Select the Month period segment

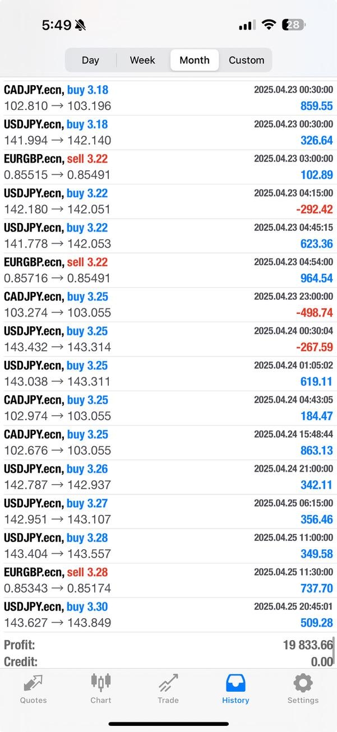(x=195, y=60)
